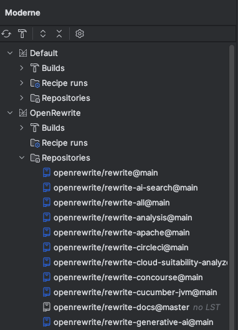Click the OpenRewrite organization icon
The height and width of the screenshot is (330, 238).
pyautogui.click(x=23, y=113)
